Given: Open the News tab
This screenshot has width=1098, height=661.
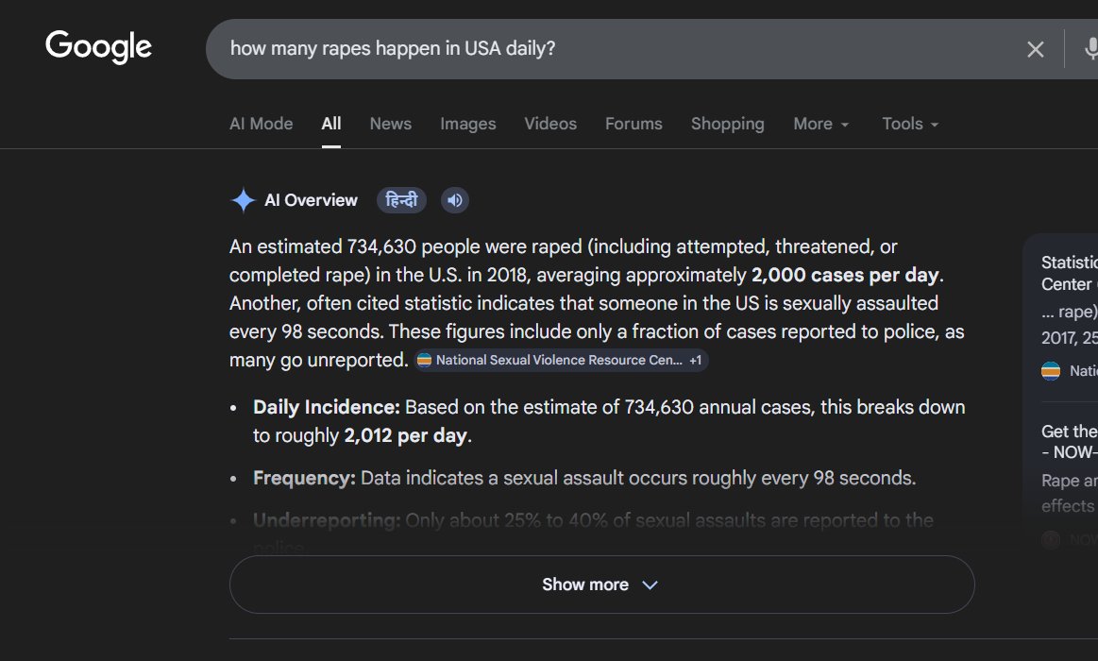Looking at the screenshot, I should click(391, 124).
